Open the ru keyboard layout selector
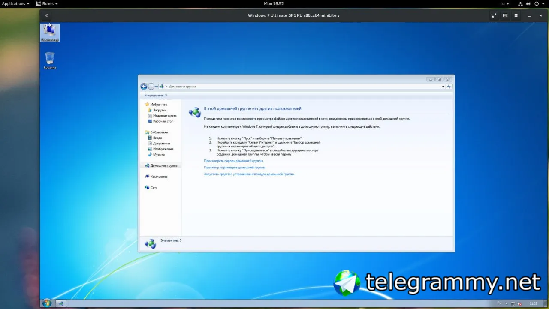The image size is (549, 309). (505, 3)
